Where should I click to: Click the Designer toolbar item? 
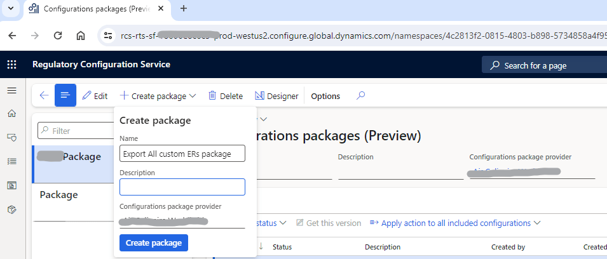pyautogui.click(x=276, y=96)
